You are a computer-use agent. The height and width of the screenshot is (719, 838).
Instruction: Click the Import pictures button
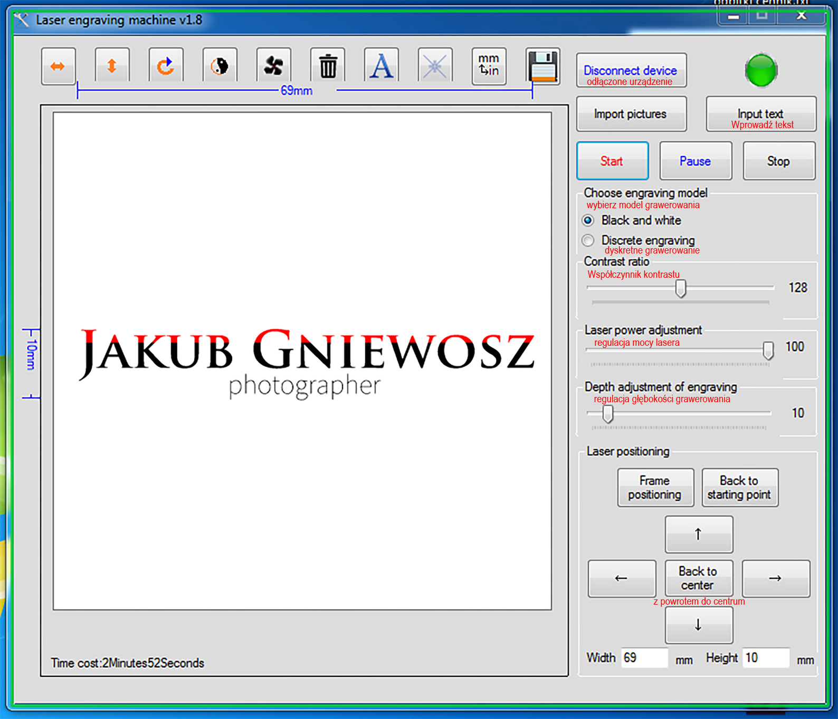point(631,114)
